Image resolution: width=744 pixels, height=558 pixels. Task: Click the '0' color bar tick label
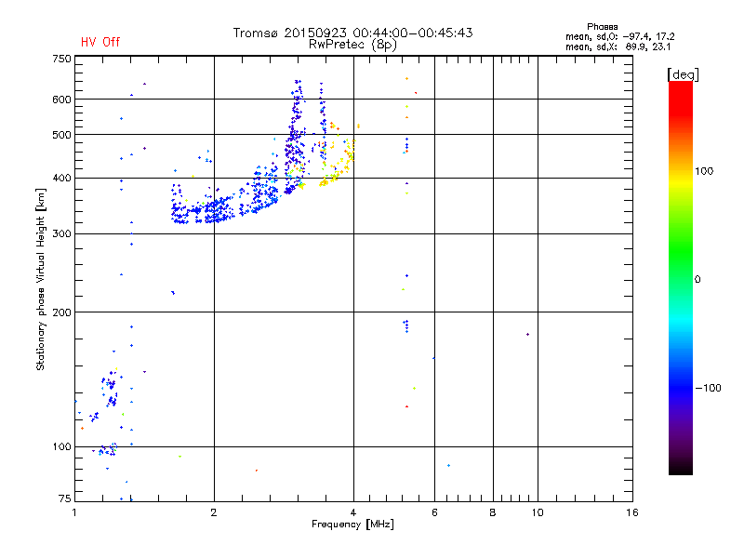[x=697, y=280]
